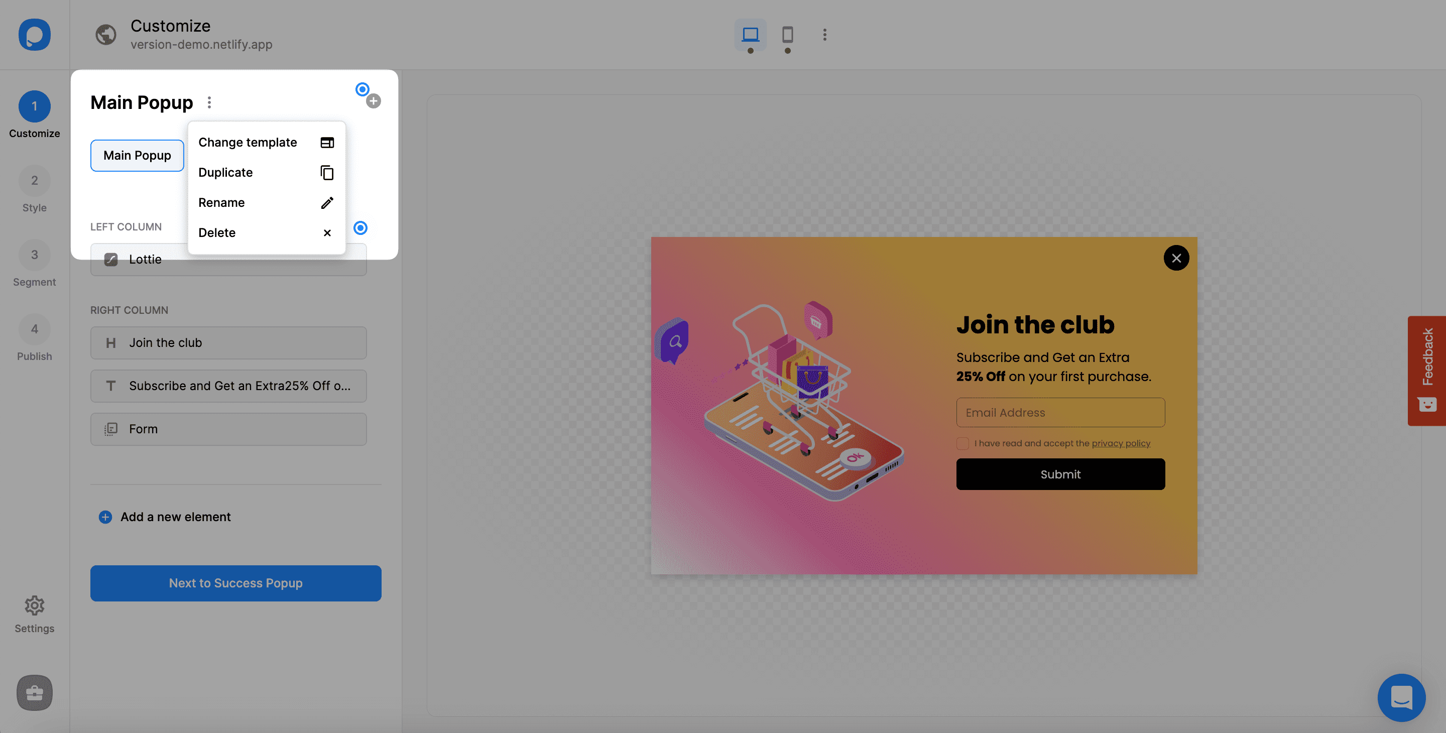
Task: Click the blue radio button near LEFT COLUMN
Action: (x=360, y=228)
